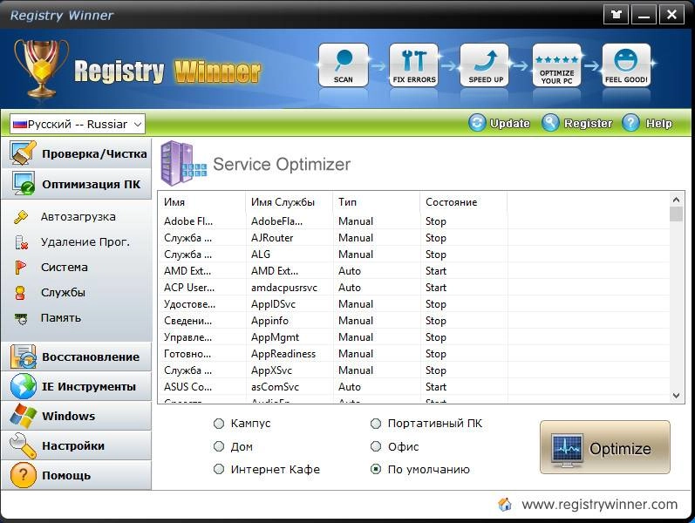This screenshot has width=695, height=523.
Task: Select the Офис radio button
Action: (376, 446)
